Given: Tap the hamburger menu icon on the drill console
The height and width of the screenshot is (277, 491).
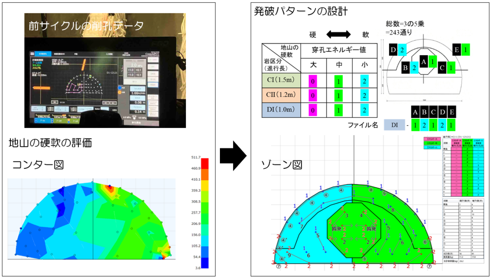Looking at the screenshot, I should click(x=31, y=54).
